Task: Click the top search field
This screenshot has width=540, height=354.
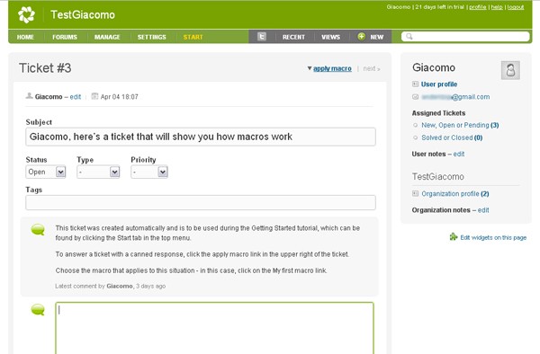Action: coord(465,37)
